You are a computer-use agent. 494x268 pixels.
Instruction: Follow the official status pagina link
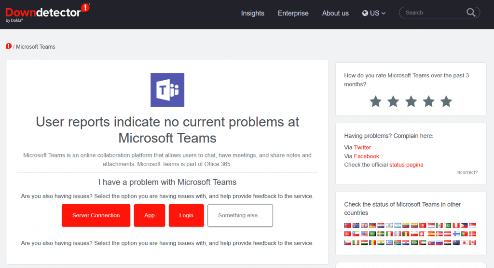click(x=406, y=165)
